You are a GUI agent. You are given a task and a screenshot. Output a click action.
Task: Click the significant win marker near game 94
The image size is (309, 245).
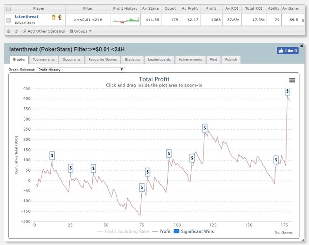pos(169,154)
